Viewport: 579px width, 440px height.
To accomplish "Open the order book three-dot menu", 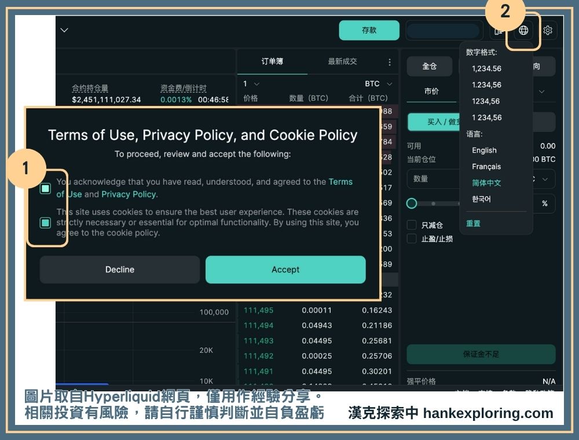I will pos(390,62).
